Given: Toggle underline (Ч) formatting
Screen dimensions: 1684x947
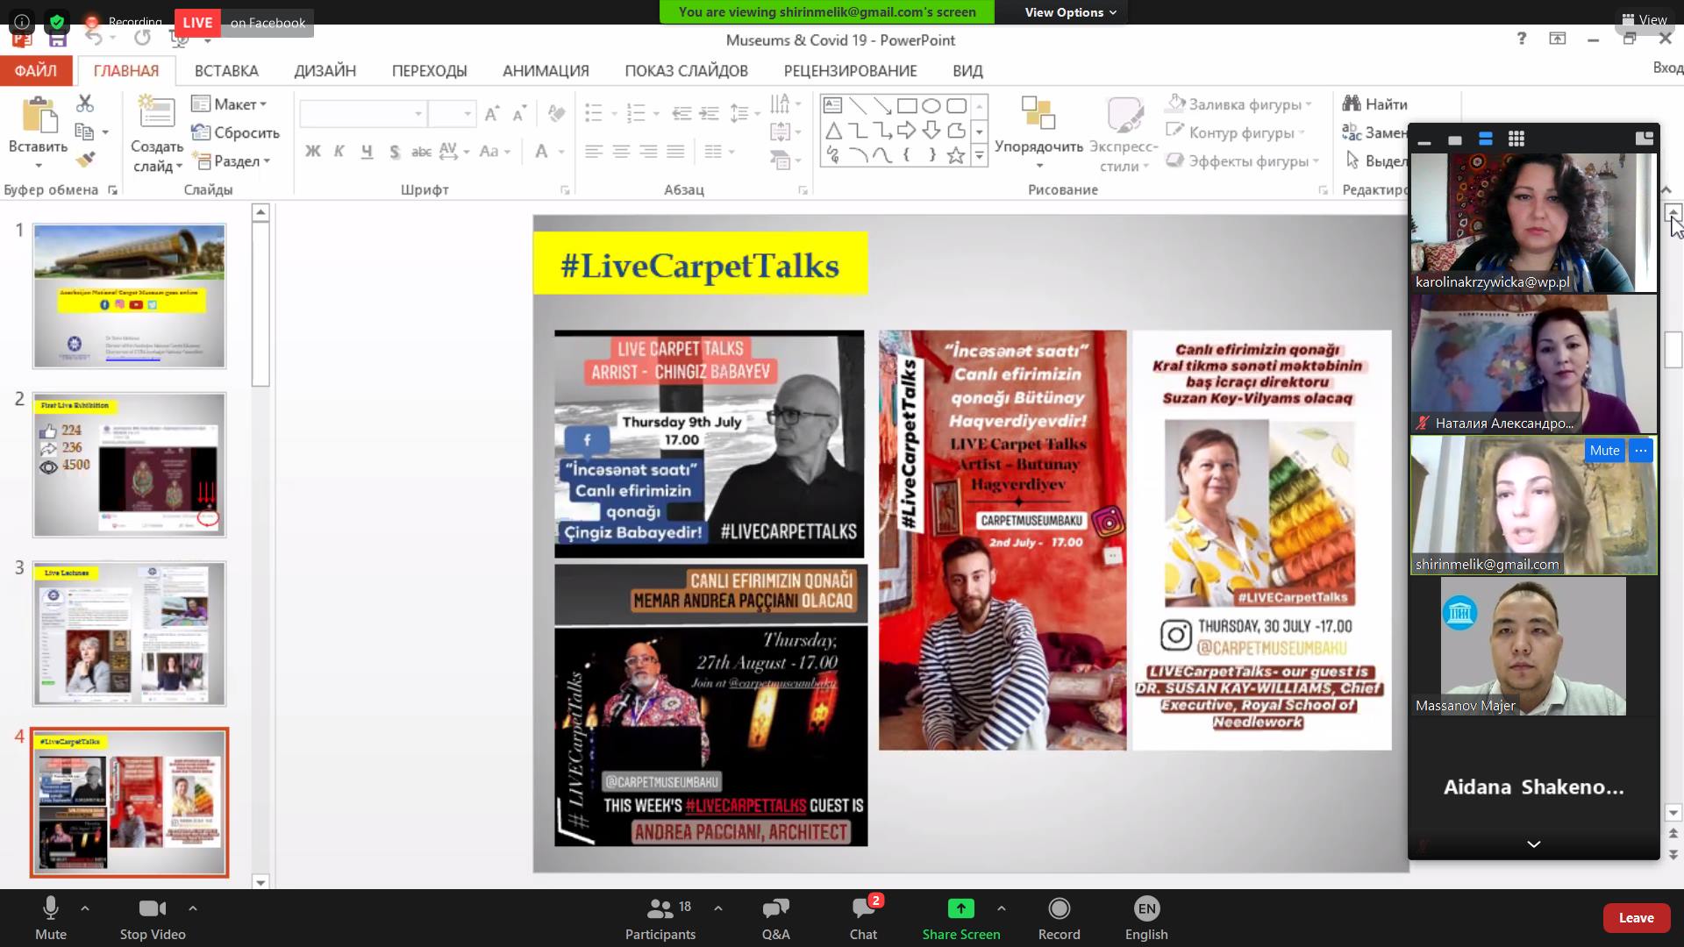Looking at the screenshot, I should 367,151.
